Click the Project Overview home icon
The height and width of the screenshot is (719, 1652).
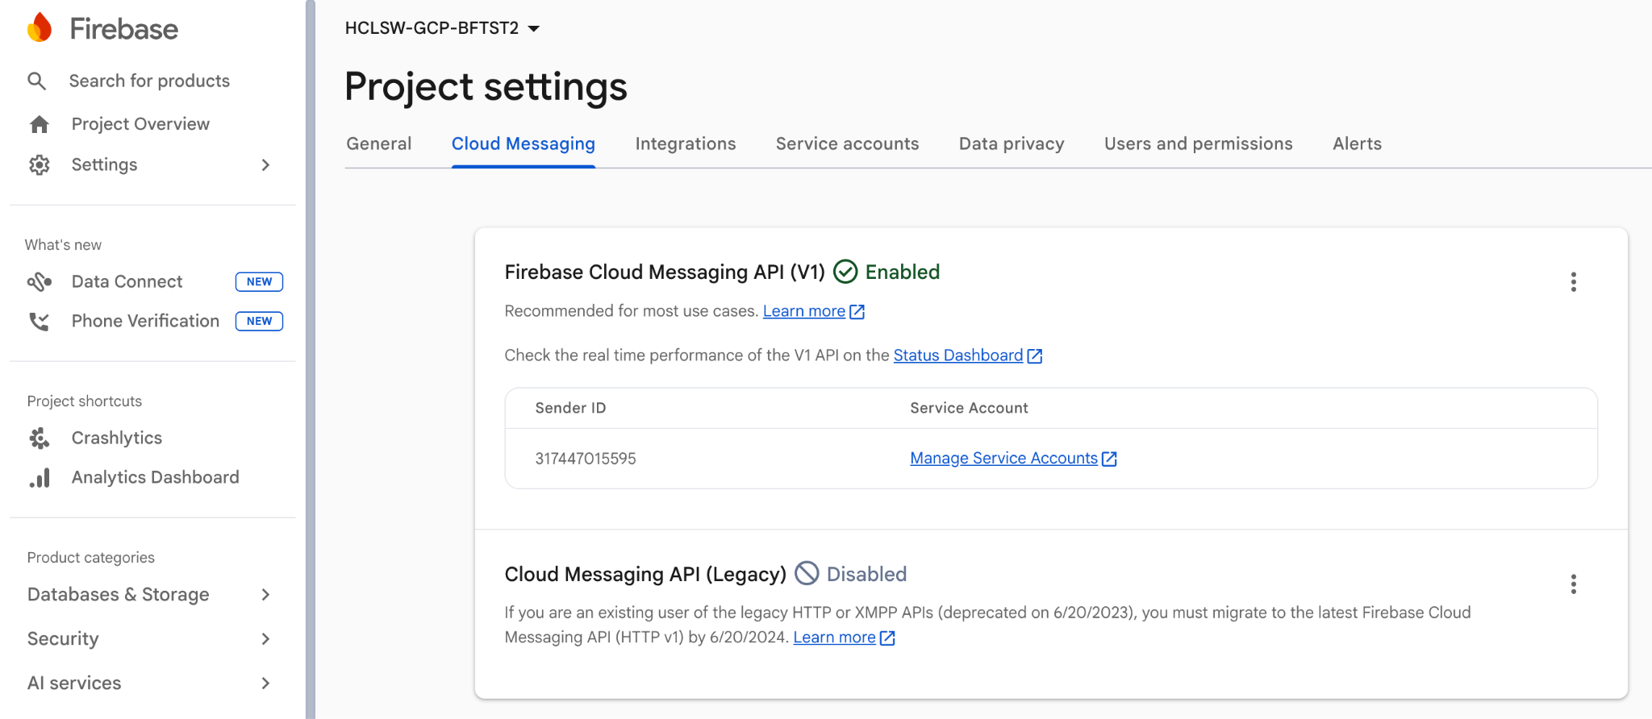(x=40, y=124)
